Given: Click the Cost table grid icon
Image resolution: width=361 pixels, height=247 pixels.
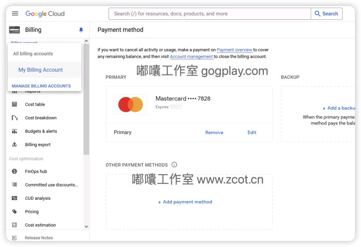Looking at the screenshot, I should point(14,104).
